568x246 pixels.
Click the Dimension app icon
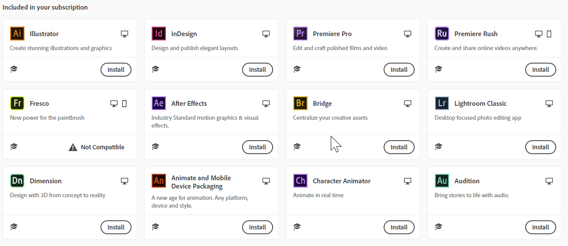click(17, 181)
